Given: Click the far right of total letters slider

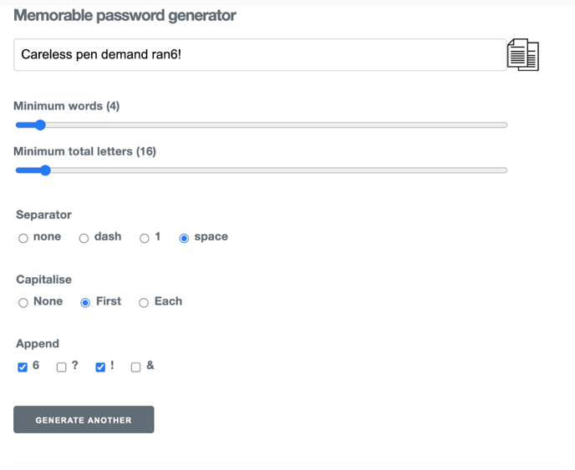Looking at the screenshot, I should [505, 170].
